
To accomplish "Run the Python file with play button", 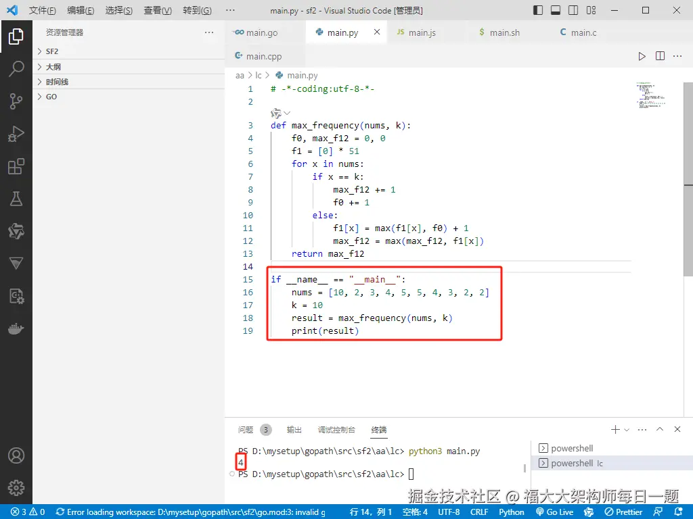I will pos(642,56).
